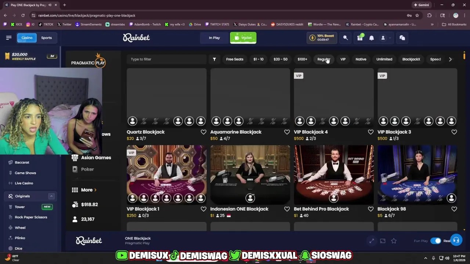Expand More game categories

[x=87, y=190]
